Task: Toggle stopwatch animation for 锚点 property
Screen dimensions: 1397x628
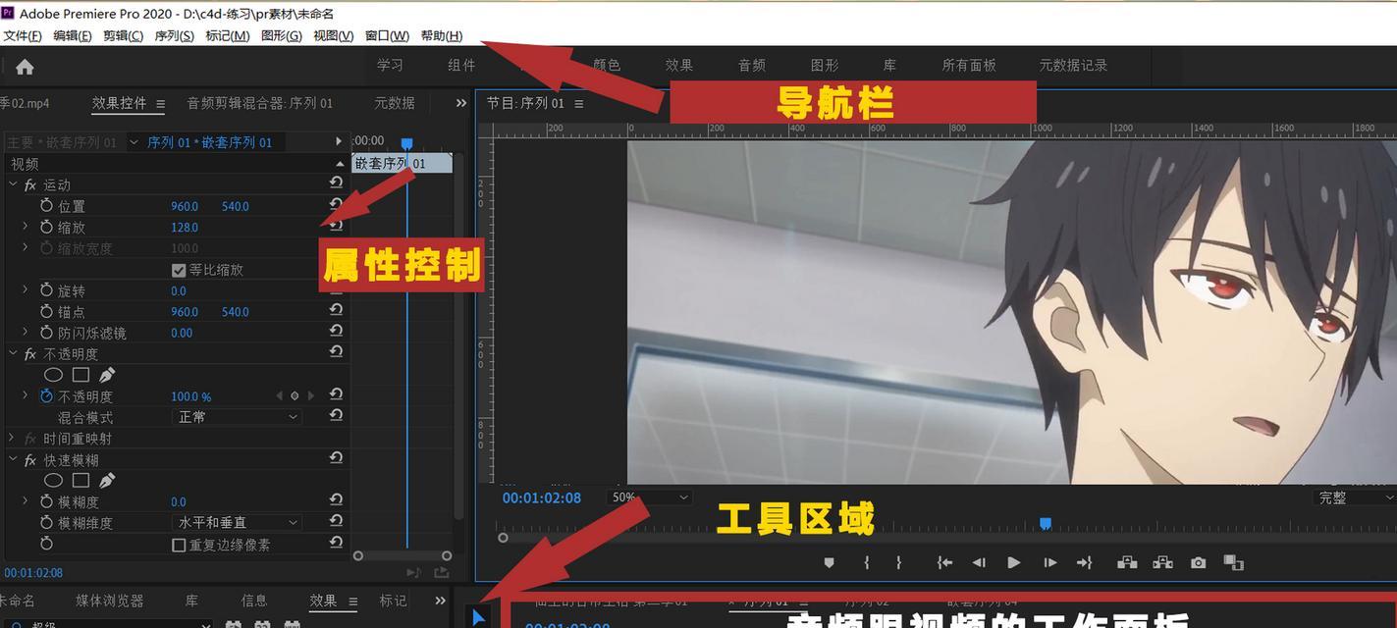Action: point(46,311)
